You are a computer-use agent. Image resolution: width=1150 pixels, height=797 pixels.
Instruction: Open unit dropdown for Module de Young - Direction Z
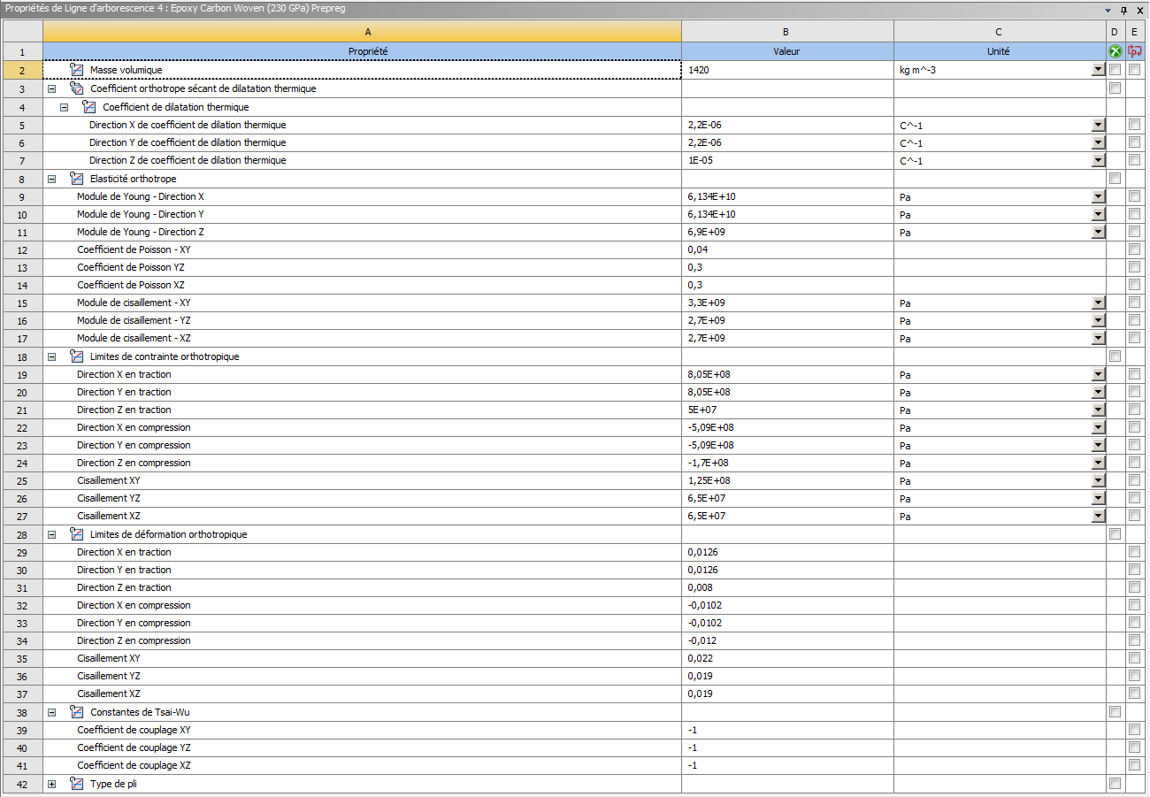pyautogui.click(x=1098, y=232)
